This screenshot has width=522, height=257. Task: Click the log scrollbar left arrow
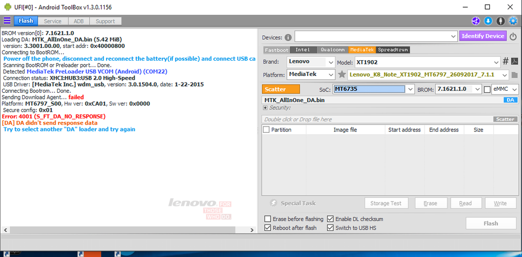pos(5,230)
